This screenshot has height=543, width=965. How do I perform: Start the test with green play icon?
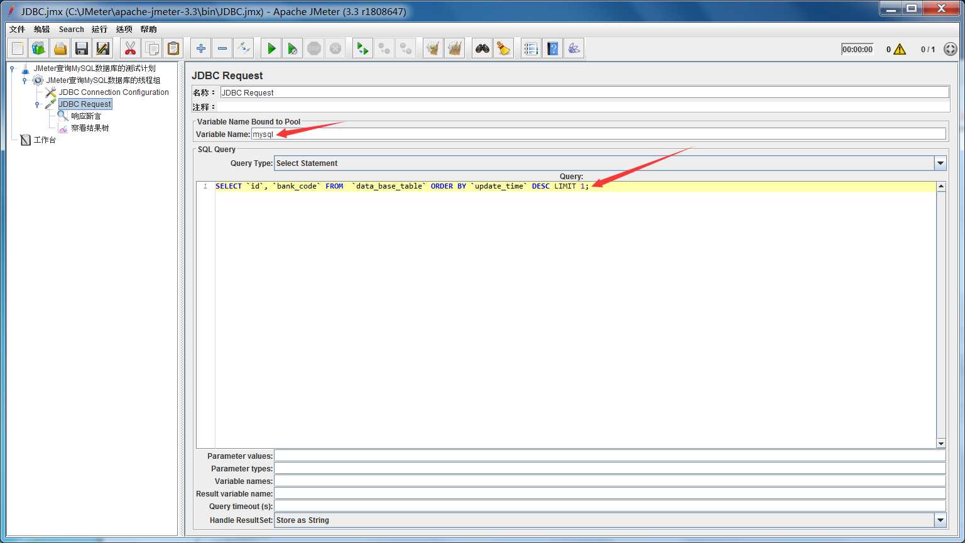[x=271, y=48]
